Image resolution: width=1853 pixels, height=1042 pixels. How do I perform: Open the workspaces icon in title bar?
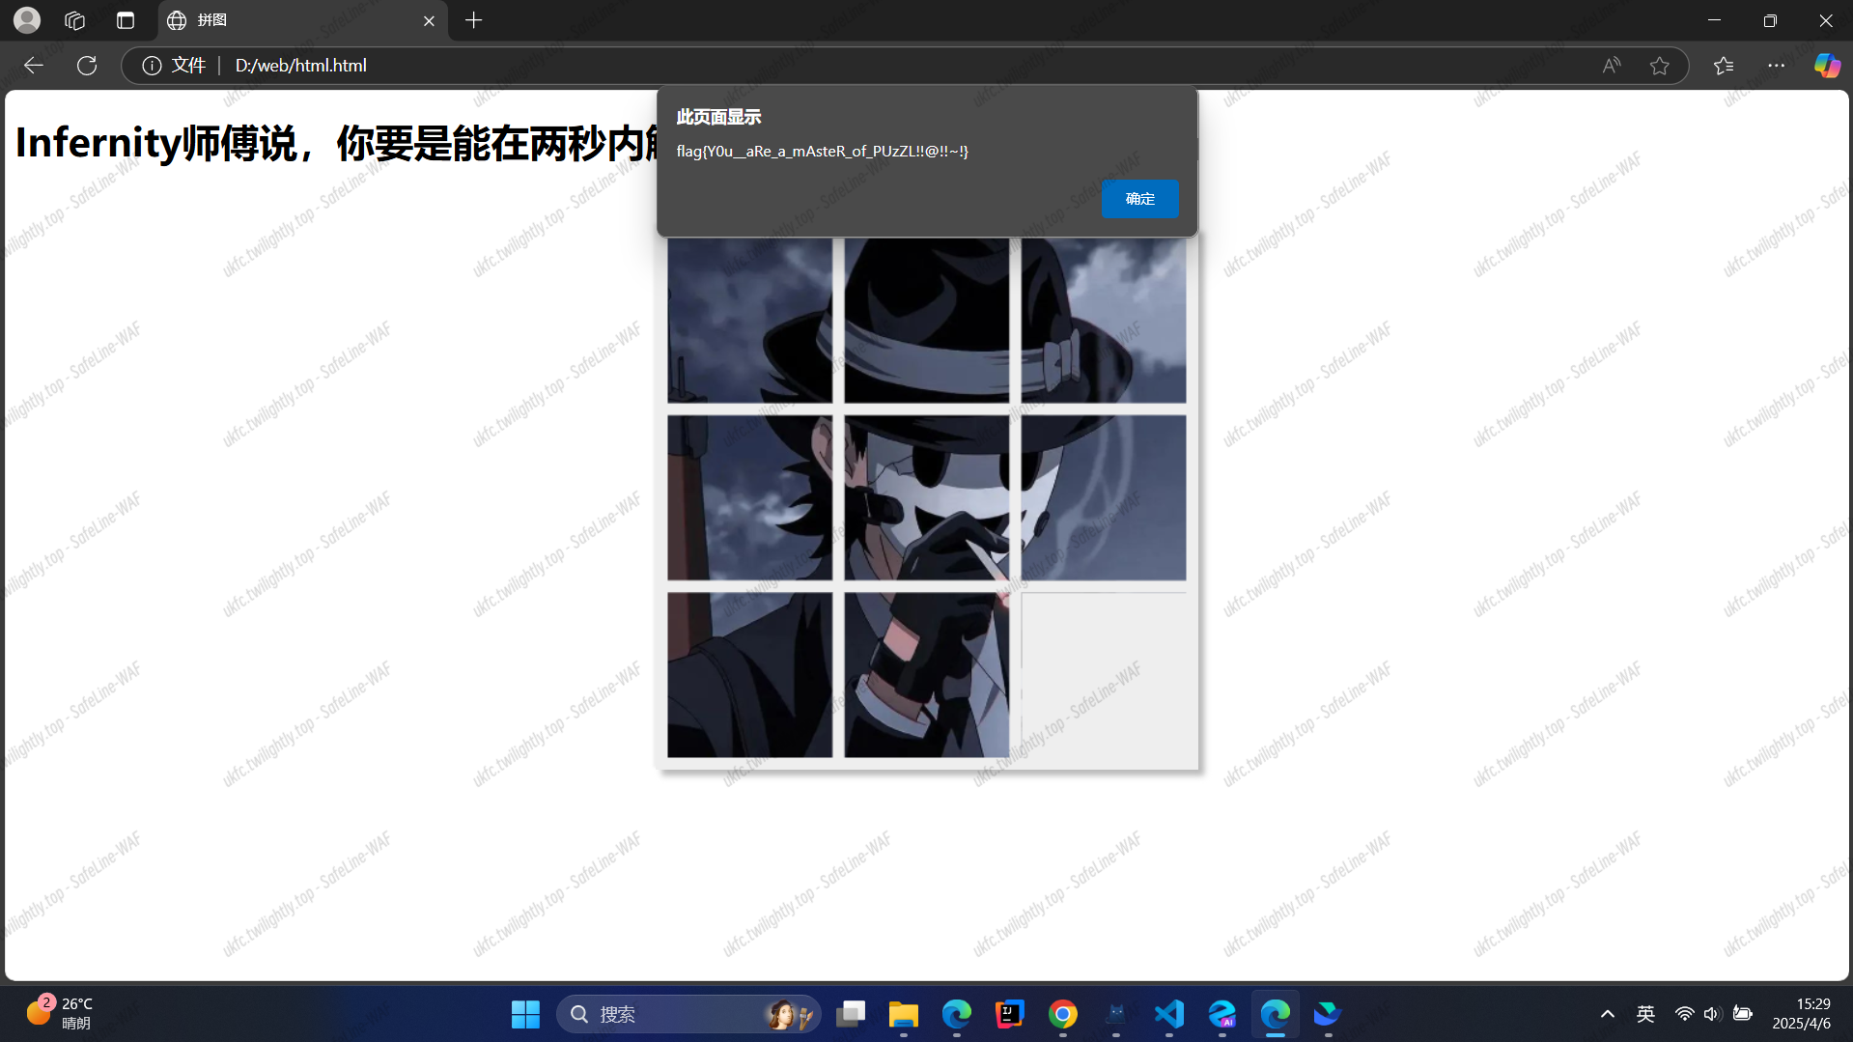(75, 20)
